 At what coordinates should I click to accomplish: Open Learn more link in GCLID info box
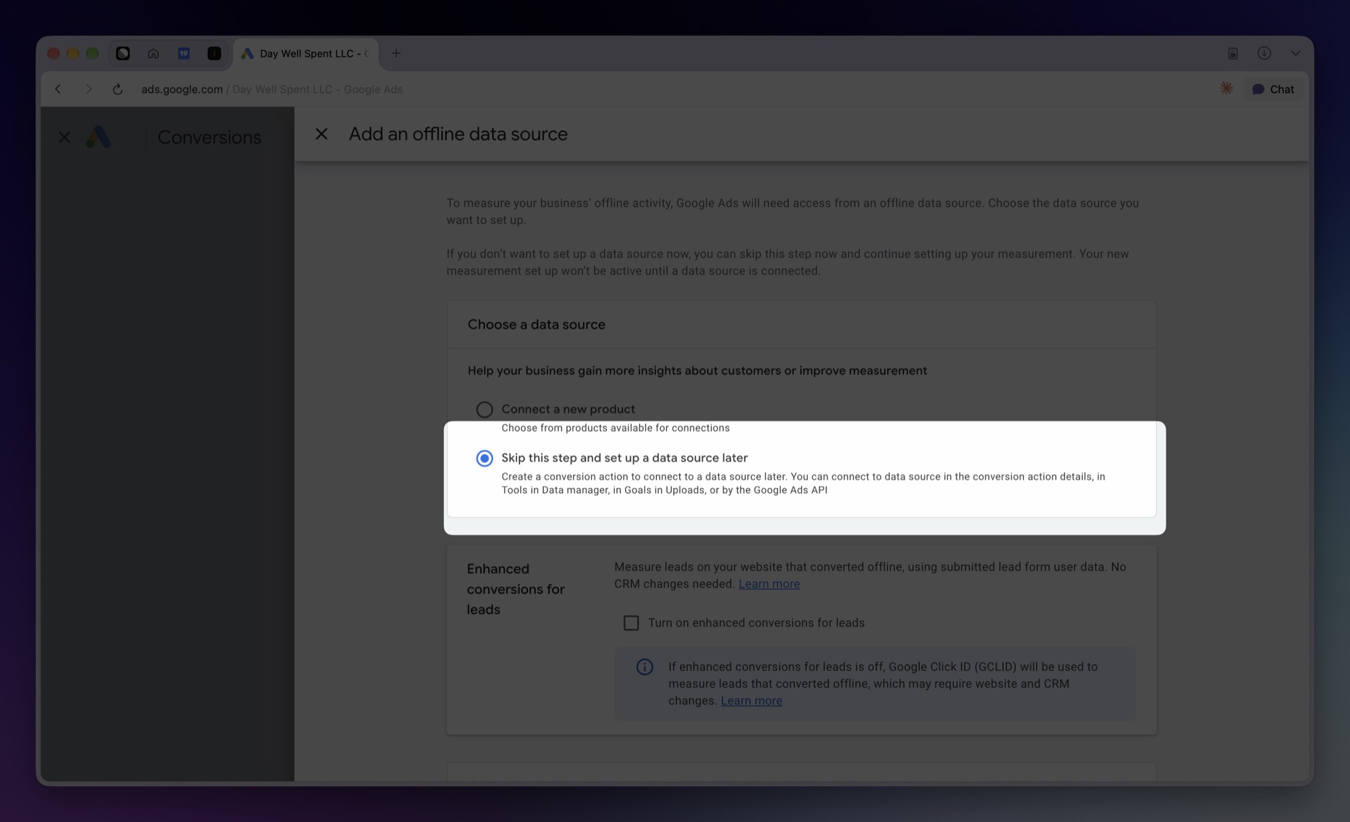click(x=751, y=701)
